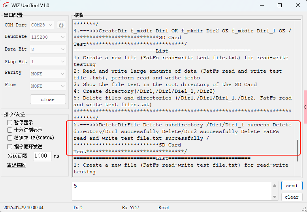Enable the 暂停显示 checkbox
307x212 pixels.
tap(9, 123)
